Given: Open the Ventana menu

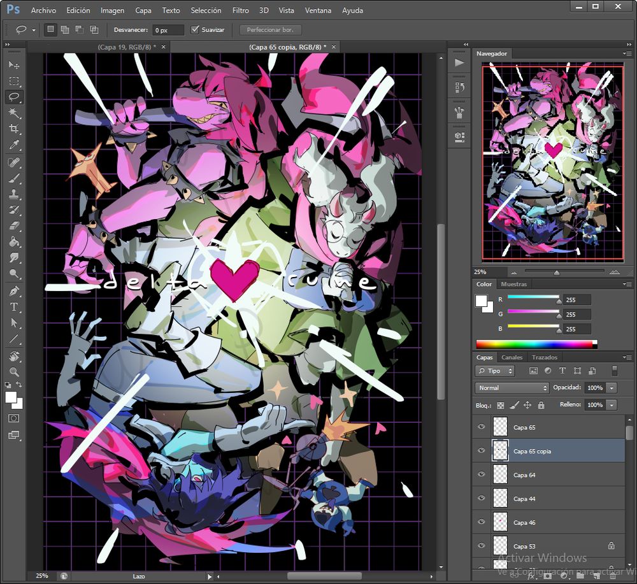Looking at the screenshot, I should click(318, 10).
